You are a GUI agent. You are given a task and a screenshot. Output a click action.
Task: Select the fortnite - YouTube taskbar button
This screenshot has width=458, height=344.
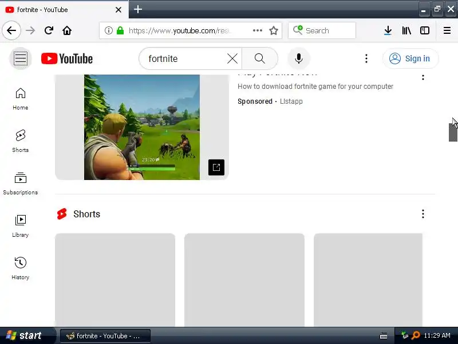click(105, 336)
